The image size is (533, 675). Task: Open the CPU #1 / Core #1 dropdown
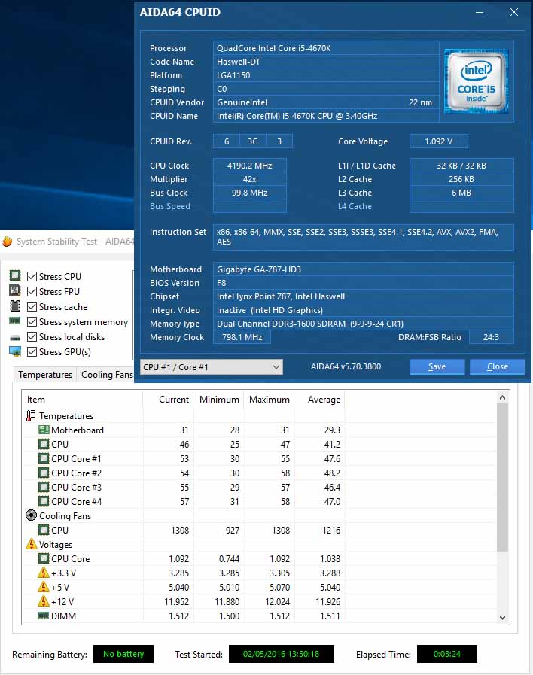[212, 366]
